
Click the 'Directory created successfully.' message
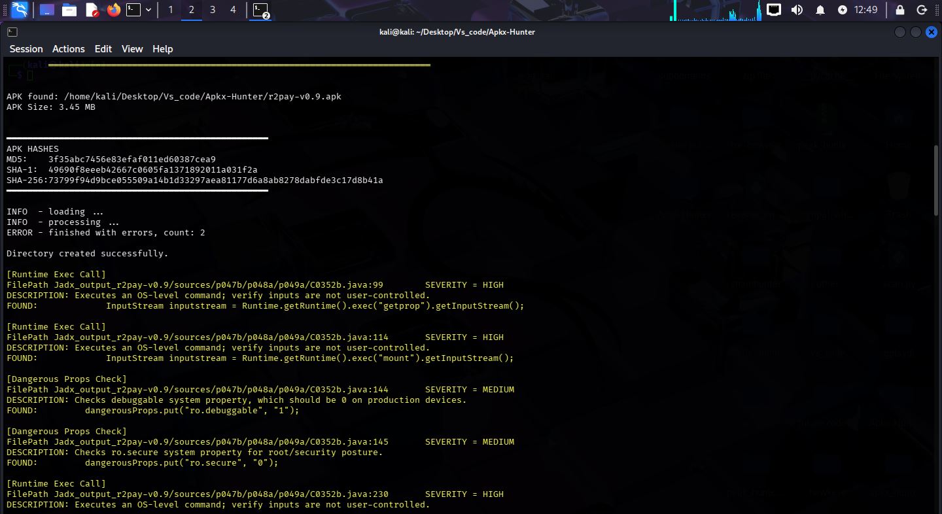pyautogui.click(x=88, y=253)
